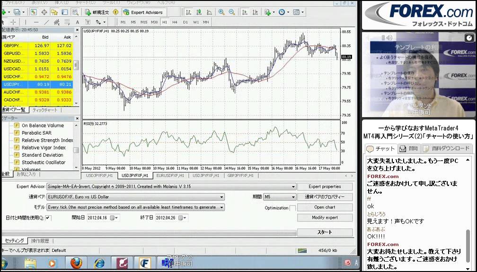Image resolution: width=477 pixels, height=272 pixels.
Task: Click the zoom in magnifier icon
Action: tap(221, 12)
